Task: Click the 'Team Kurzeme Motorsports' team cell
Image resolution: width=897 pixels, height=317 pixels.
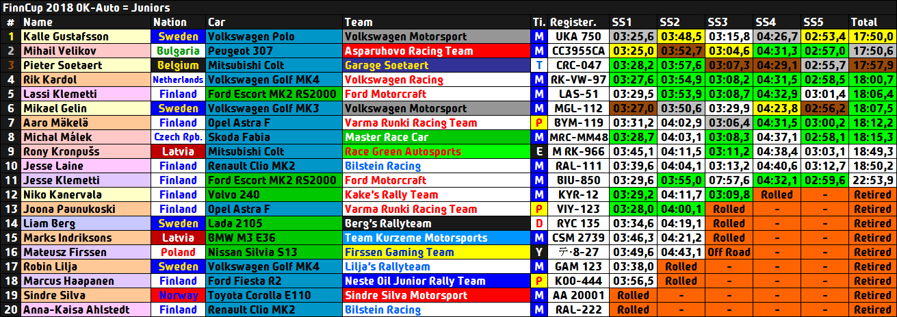Action: point(436,238)
